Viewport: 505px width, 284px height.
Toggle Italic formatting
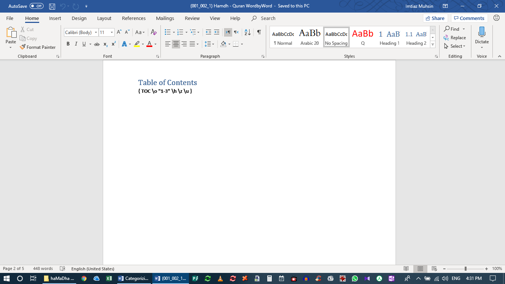76,44
